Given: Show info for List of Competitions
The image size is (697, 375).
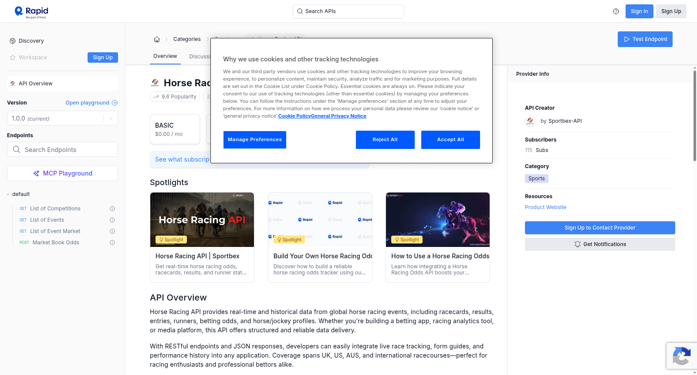Looking at the screenshot, I should [112, 209].
